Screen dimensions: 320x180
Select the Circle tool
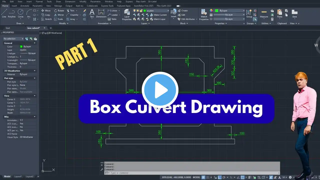(20, 13)
